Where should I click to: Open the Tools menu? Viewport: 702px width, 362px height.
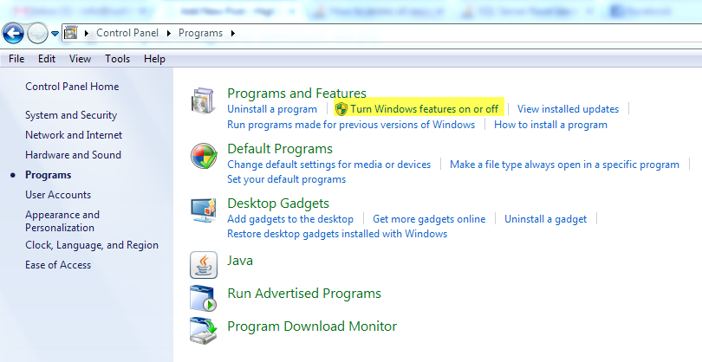point(117,59)
